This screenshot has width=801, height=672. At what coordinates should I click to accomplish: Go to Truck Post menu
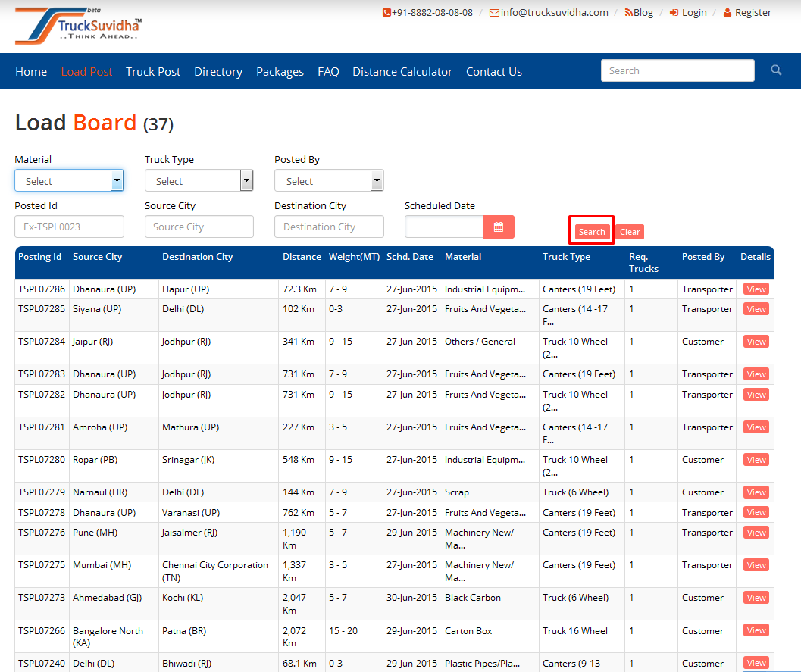(153, 72)
